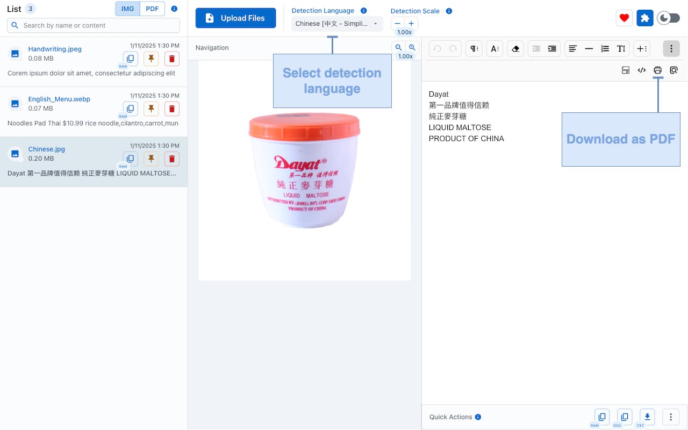Toggle the show blocks layout icon
Screen dimensions: 688x430
click(626, 70)
